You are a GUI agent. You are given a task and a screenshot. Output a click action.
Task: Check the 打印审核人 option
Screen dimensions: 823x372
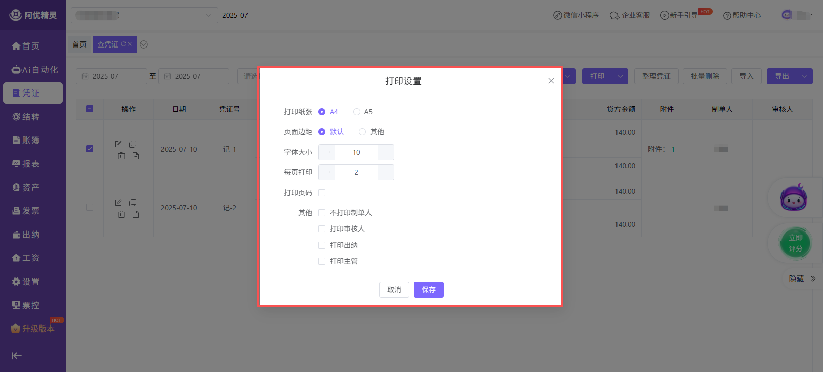pyautogui.click(x=322, y=229)
